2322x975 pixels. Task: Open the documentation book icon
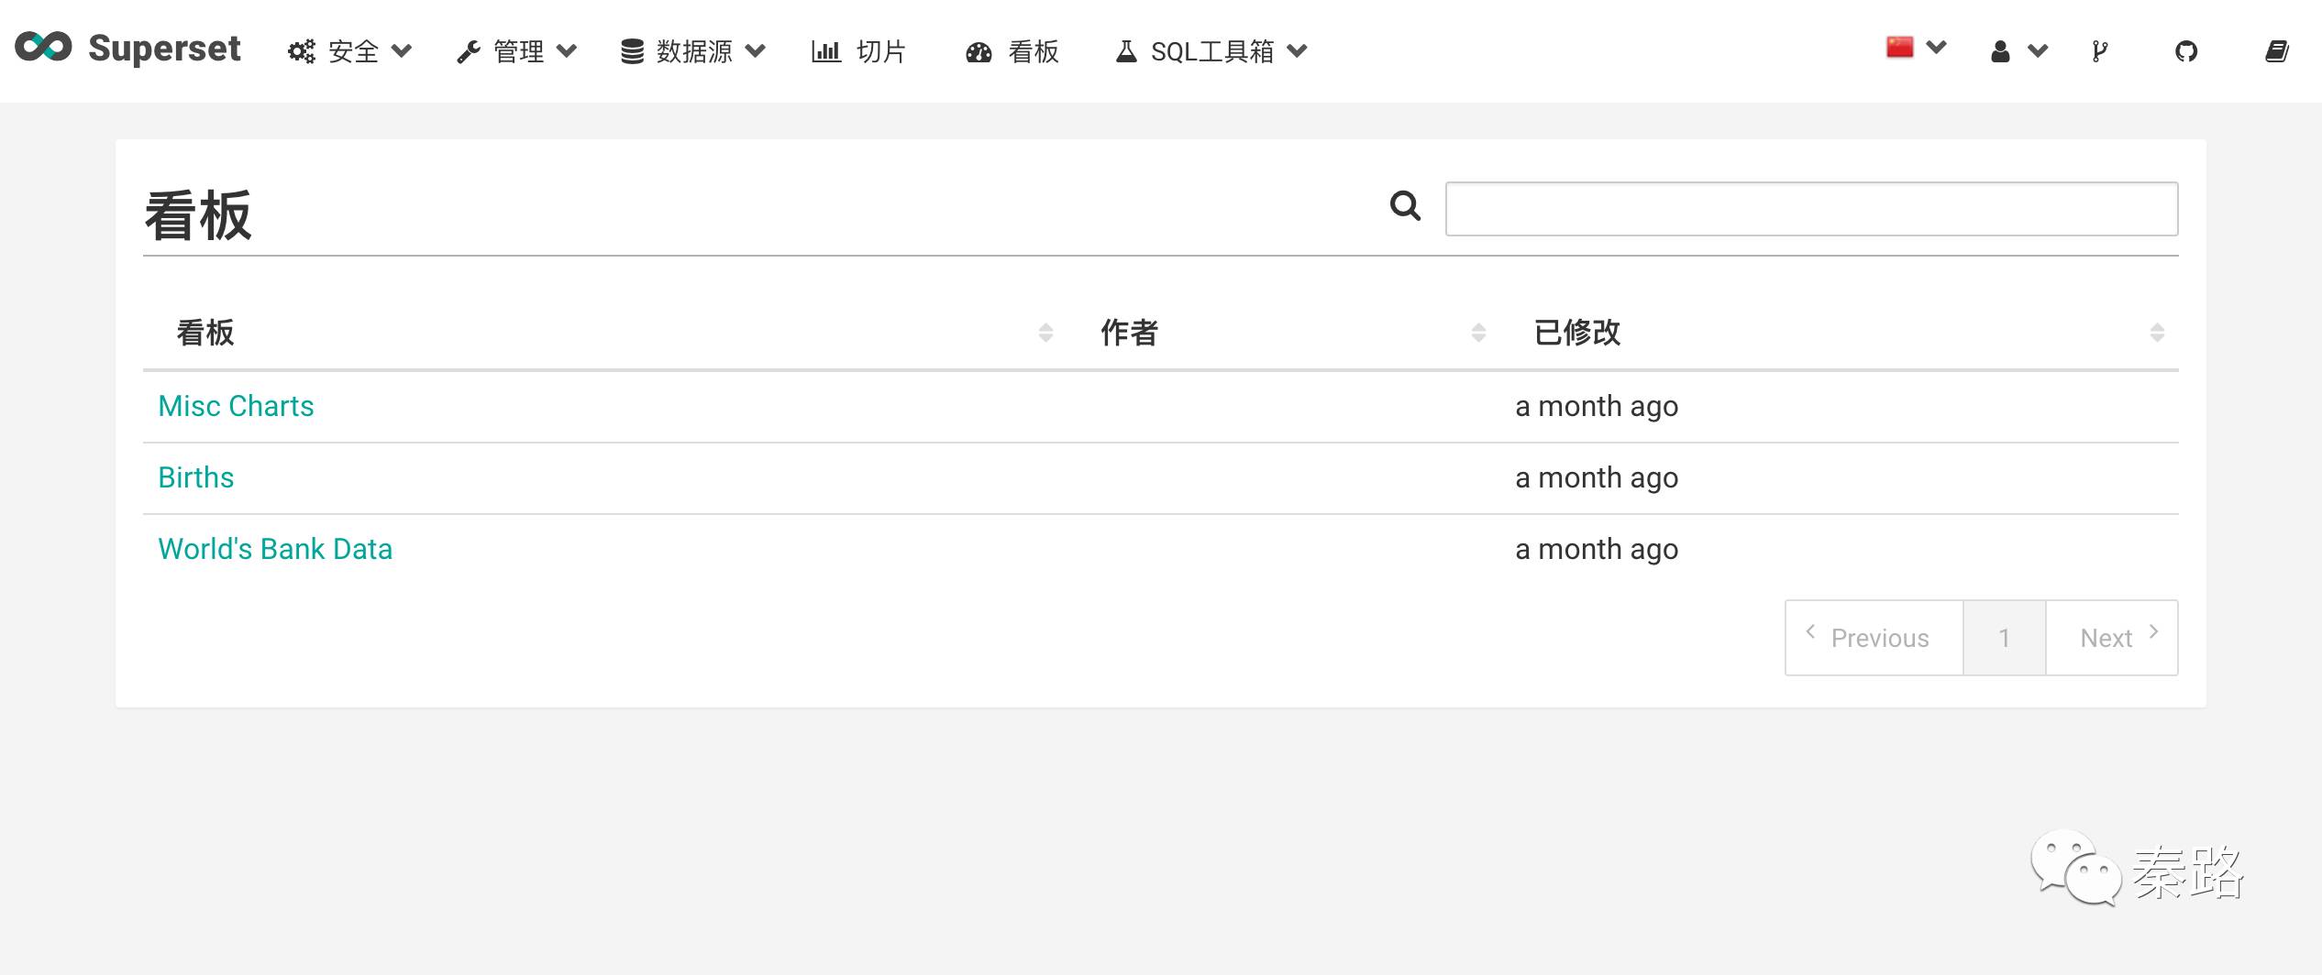(2277, 51)
